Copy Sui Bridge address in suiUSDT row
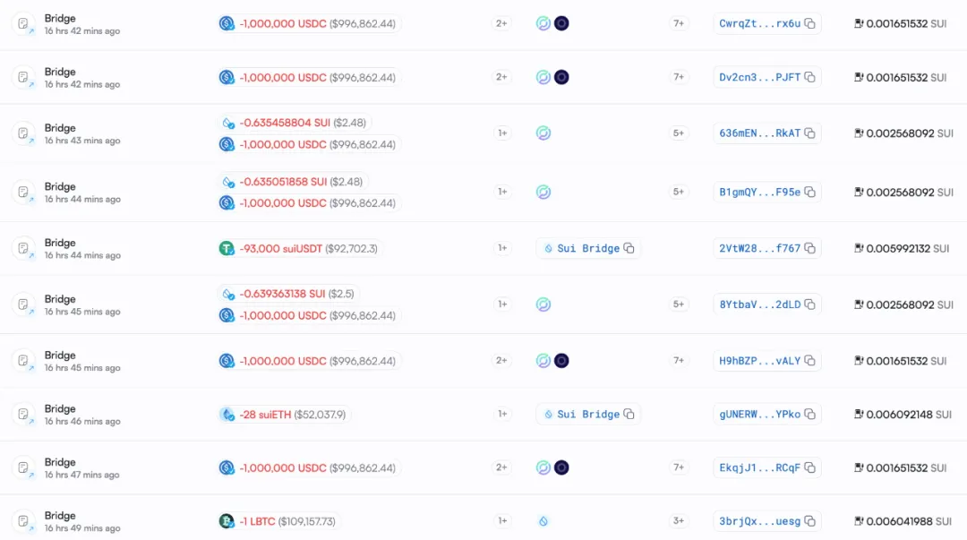This screenshot has height=540, width=967. (x=629, y=248)
